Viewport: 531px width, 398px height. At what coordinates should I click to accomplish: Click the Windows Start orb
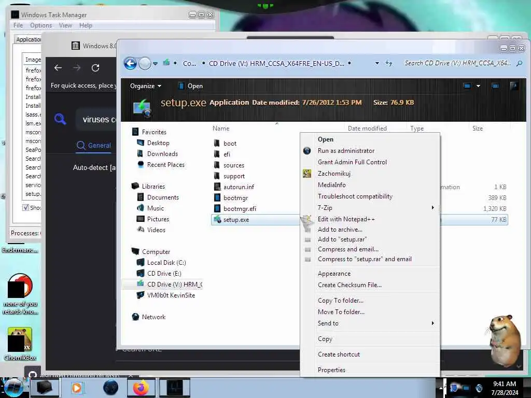click(x=12, y=388)
